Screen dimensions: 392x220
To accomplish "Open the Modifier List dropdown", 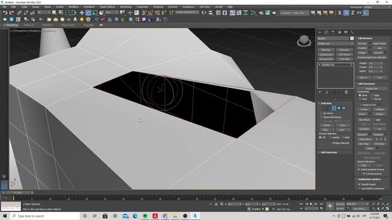I will pos(336,43).
